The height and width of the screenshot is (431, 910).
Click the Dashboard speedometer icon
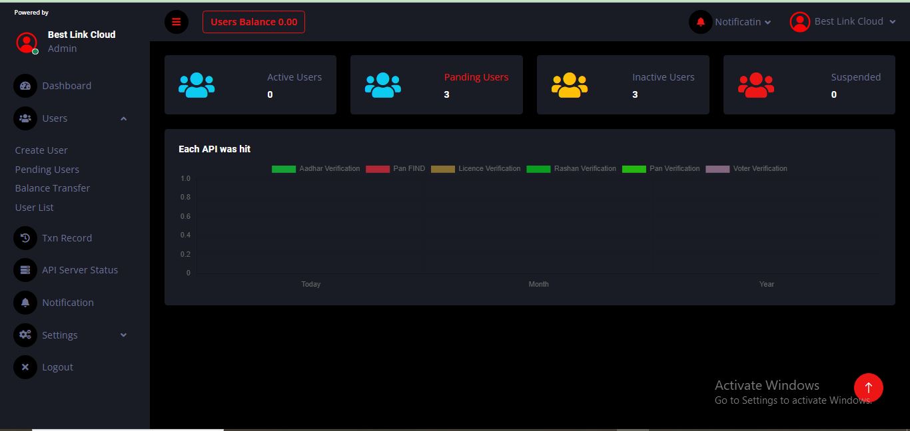click(x=25, y=86)
